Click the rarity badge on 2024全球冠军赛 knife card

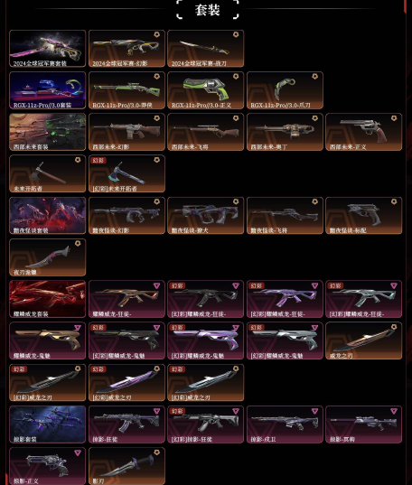coord(236,34)
